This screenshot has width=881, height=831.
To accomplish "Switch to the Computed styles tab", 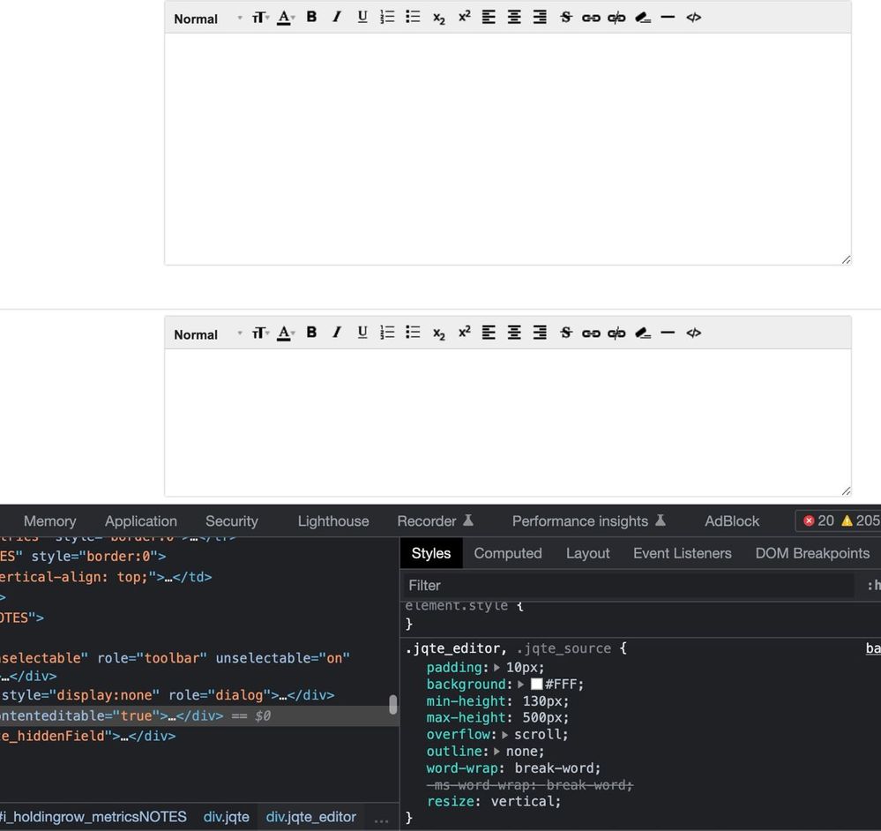I will (x=508, y=553).
